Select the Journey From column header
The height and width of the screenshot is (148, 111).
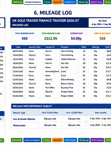click(34, 47)
